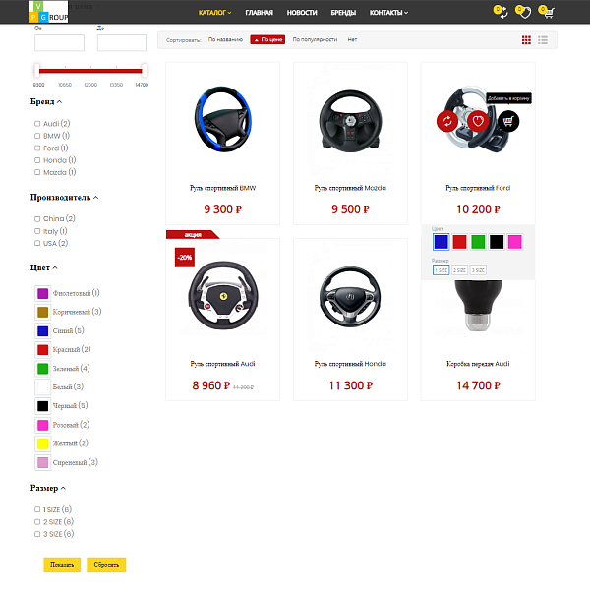This screenshot has height=590, width=590.
Task: Check the Mazda brand filter
Action: point(37,172)
